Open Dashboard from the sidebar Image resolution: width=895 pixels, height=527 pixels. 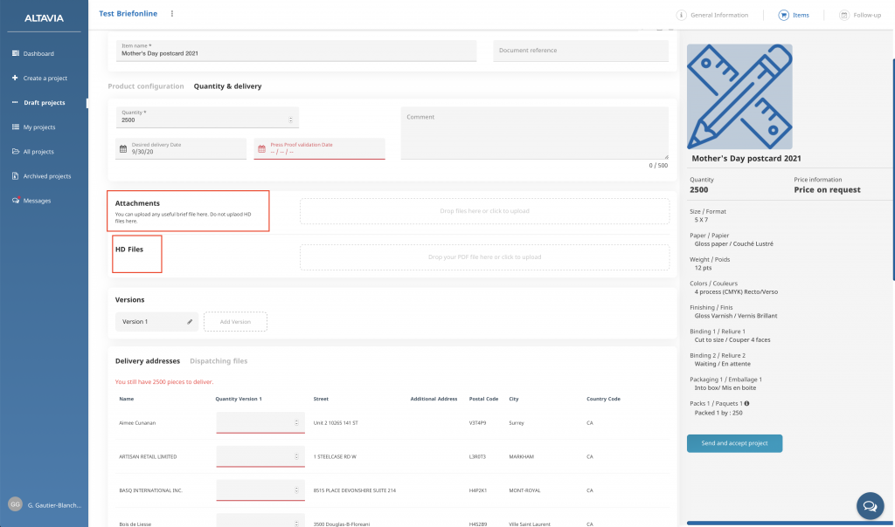(38, 54)
